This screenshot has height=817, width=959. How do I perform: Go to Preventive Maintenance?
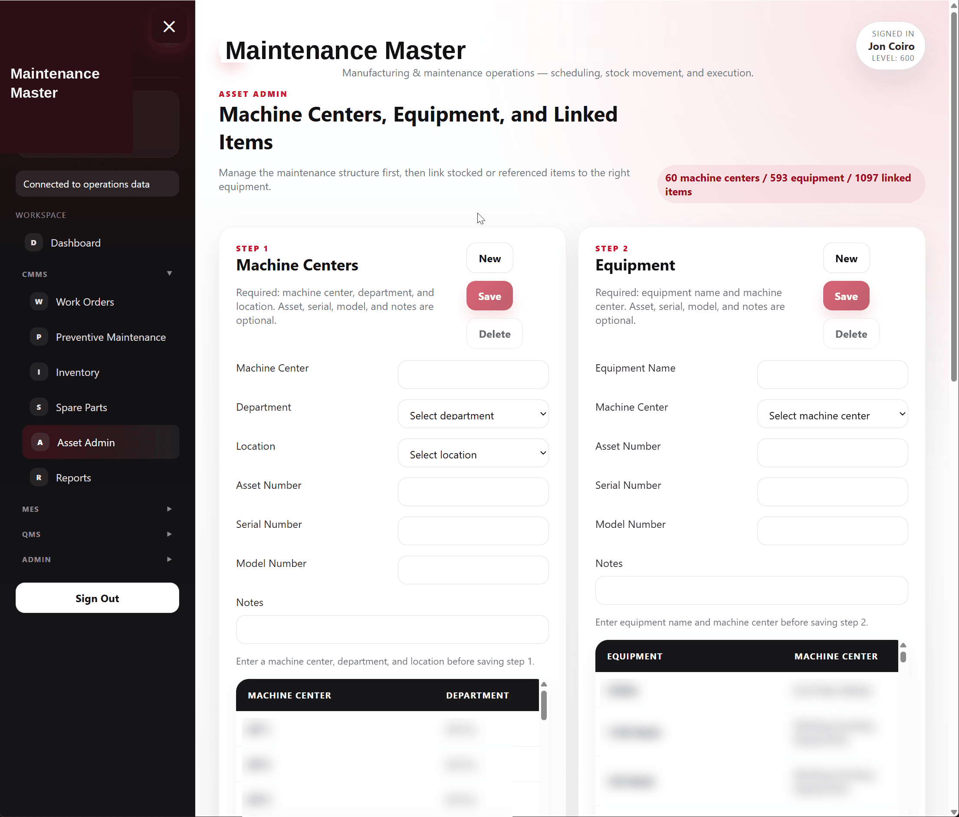tap(100, 337)
